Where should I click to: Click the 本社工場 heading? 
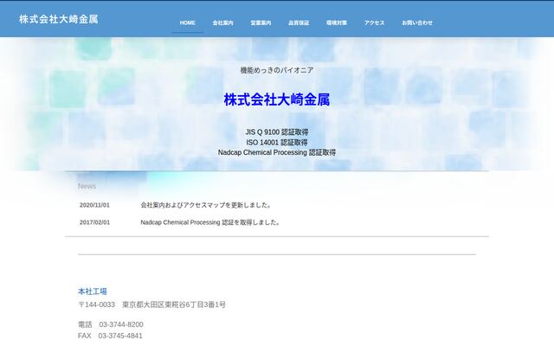[x=93, y=292]
